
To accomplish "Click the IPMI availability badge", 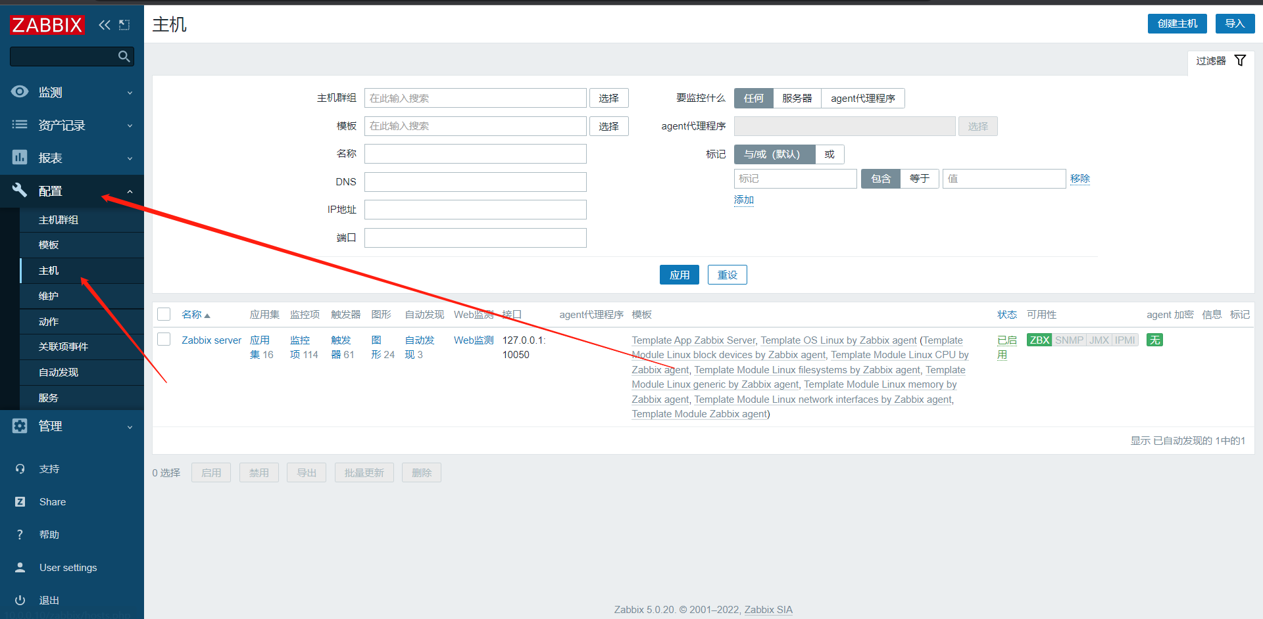I will pos(1125,340).
